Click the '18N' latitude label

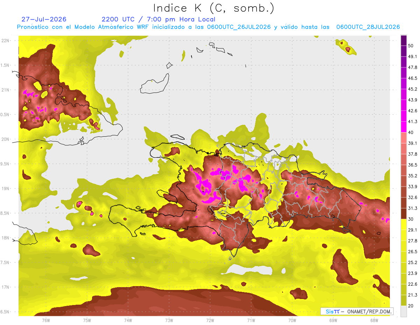click(x=5, y=238)
